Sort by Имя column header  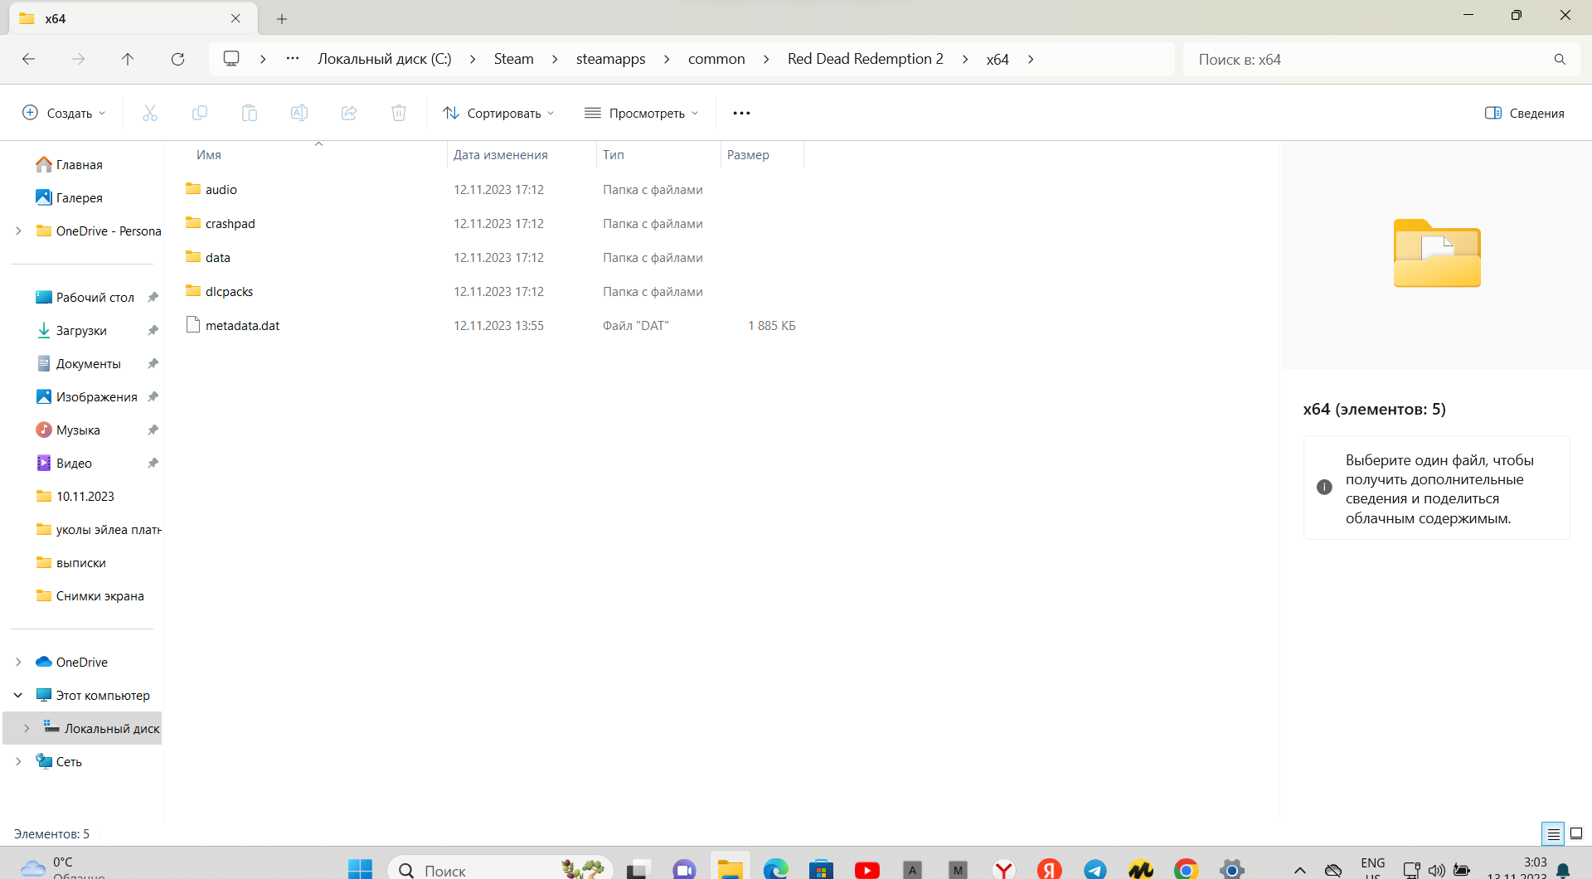tap(209, 155)
